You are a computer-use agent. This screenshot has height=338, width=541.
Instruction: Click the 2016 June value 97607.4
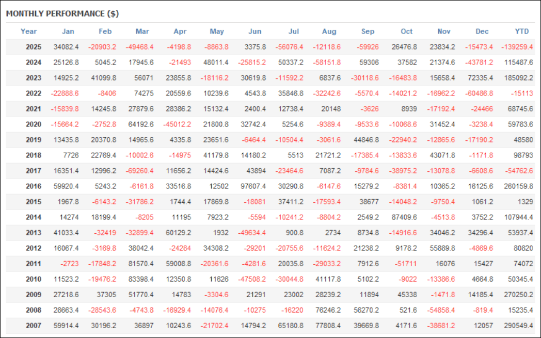pyautogui.click(x=253, y=186)
